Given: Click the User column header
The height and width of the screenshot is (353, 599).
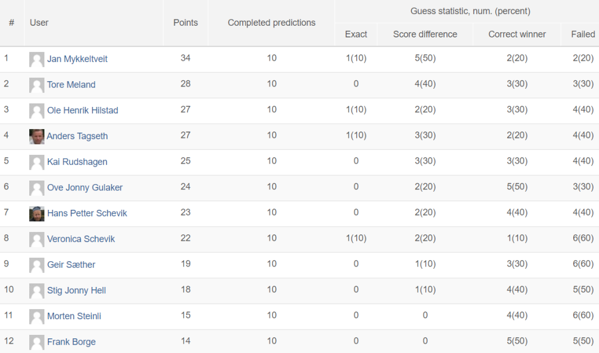Looking at the screenshot, I should coord(39,23).
